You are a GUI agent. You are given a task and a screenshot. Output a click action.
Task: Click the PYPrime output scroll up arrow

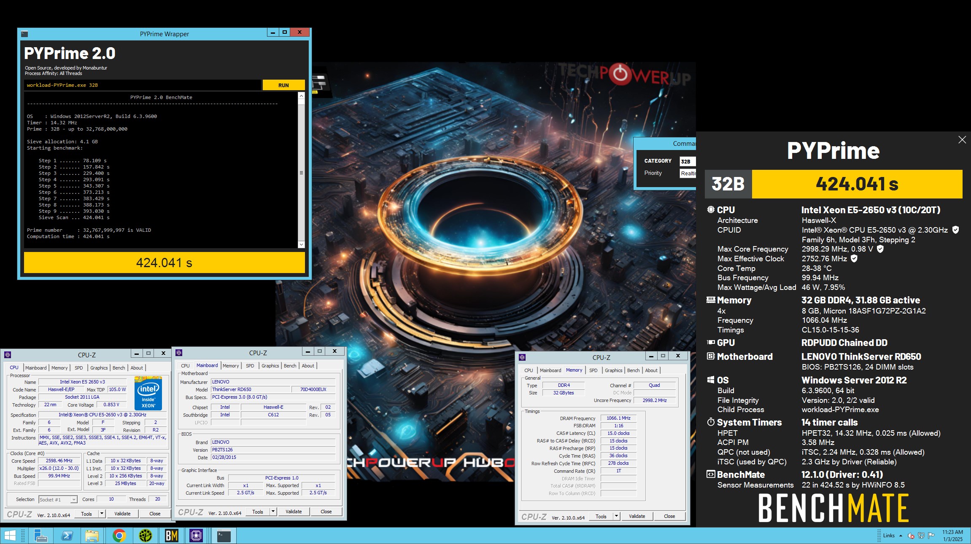tap(301, 96)
